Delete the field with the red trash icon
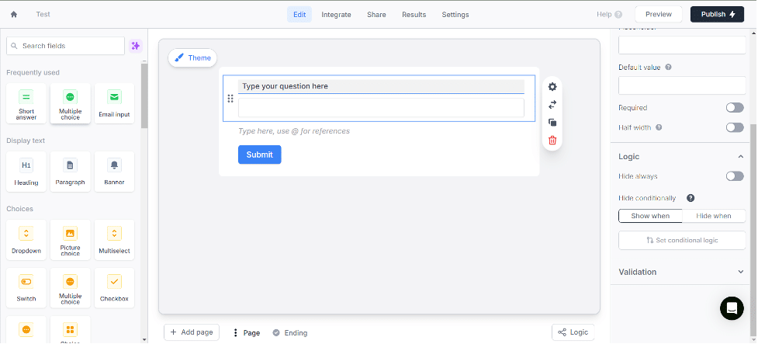 tap(552, 141)
